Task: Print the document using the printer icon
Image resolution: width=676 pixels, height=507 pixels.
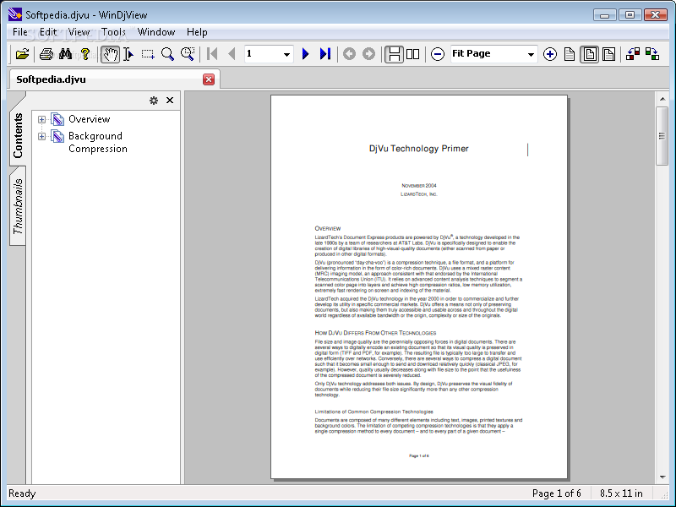Action: tap(46, 54)
